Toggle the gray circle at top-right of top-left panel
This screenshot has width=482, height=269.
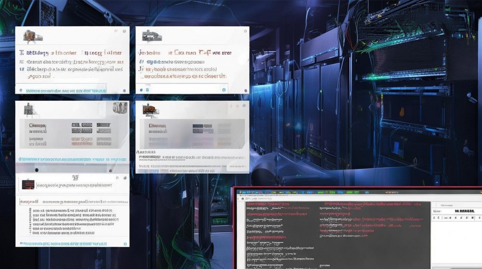point(124,31)
